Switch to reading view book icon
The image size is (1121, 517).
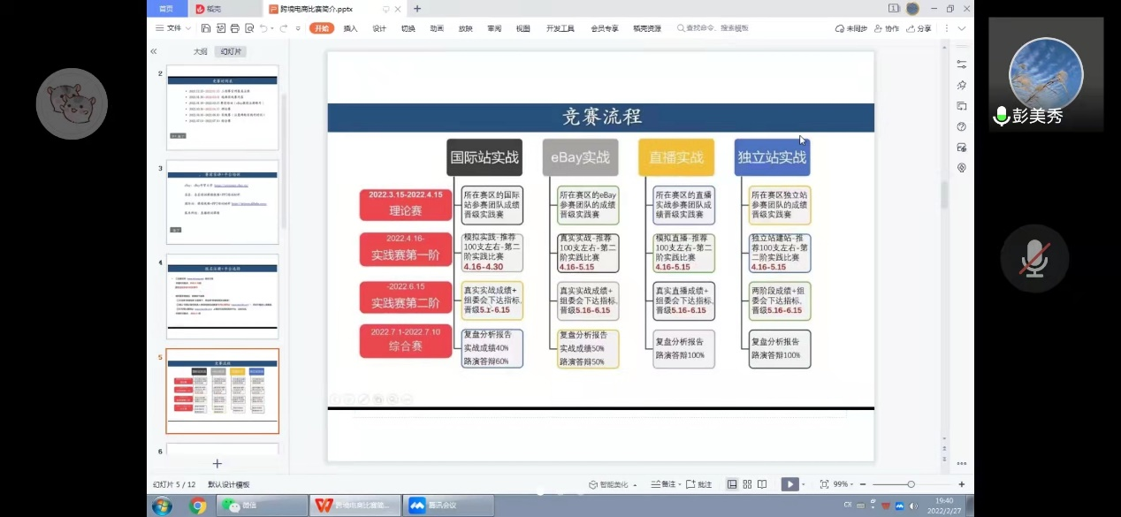click(x=762, y=484)
